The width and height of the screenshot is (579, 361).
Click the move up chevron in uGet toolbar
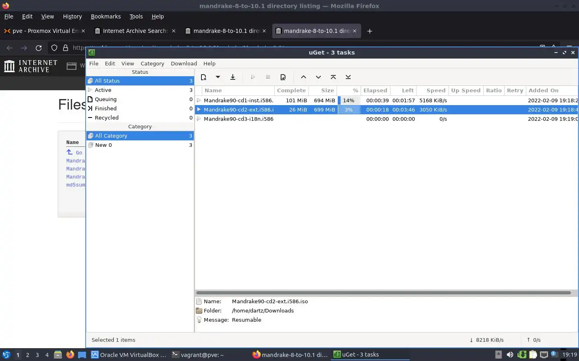(x=304, y=77)
